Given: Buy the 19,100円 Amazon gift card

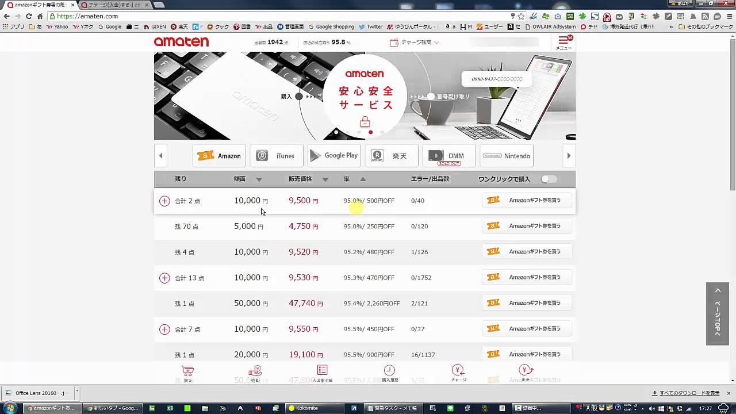Looking at the screenshot, I should pos(527,355).
